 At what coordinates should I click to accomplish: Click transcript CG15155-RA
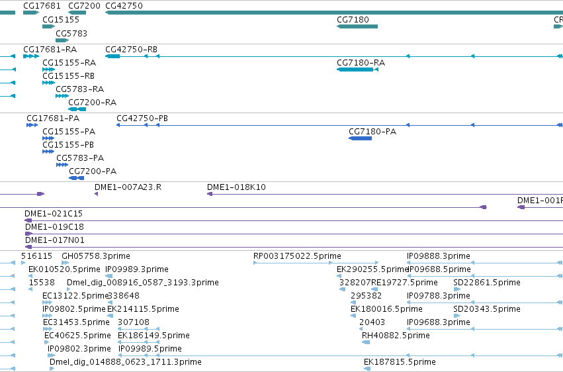coord(48,70)
